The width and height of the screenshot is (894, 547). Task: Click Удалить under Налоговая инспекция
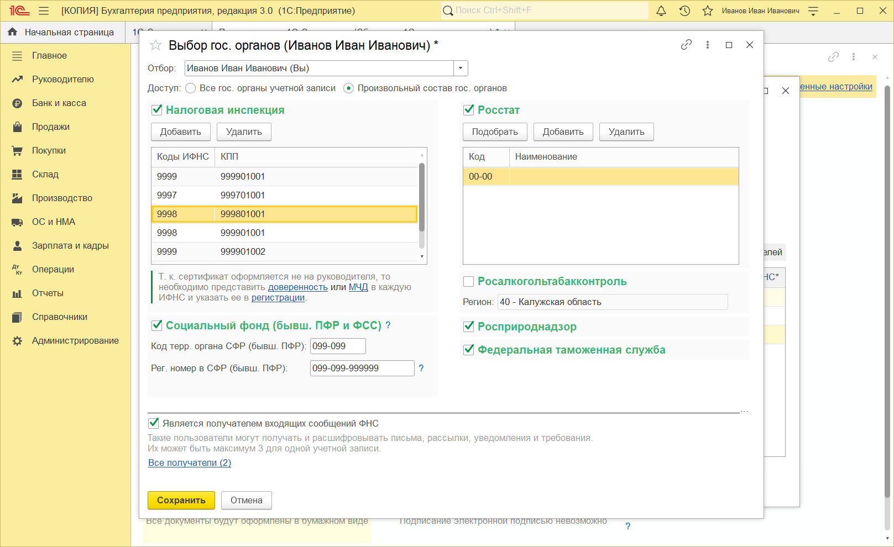point(244,132)
